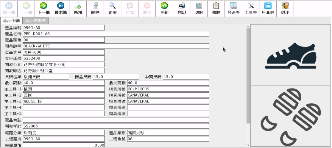
Task: Click the 產品顏色 field showing 00
Action: coord(64,40)
